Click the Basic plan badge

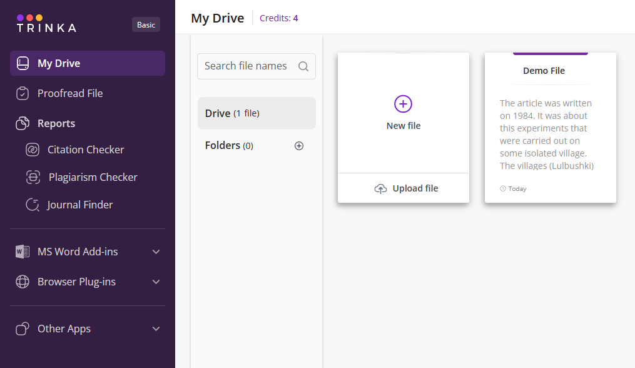[146, 25]
